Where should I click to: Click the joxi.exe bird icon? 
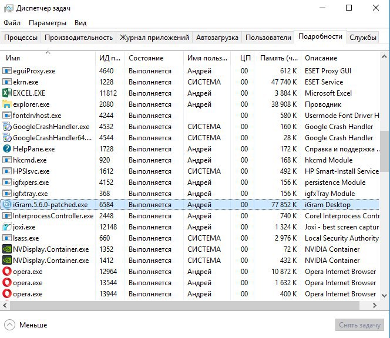[7, 227]
